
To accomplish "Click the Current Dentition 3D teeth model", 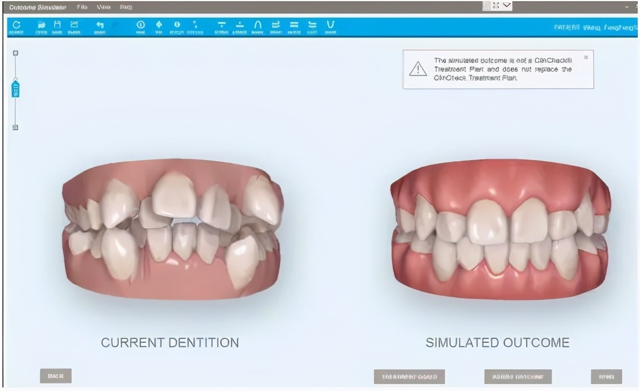I will [x=172, y=229].
